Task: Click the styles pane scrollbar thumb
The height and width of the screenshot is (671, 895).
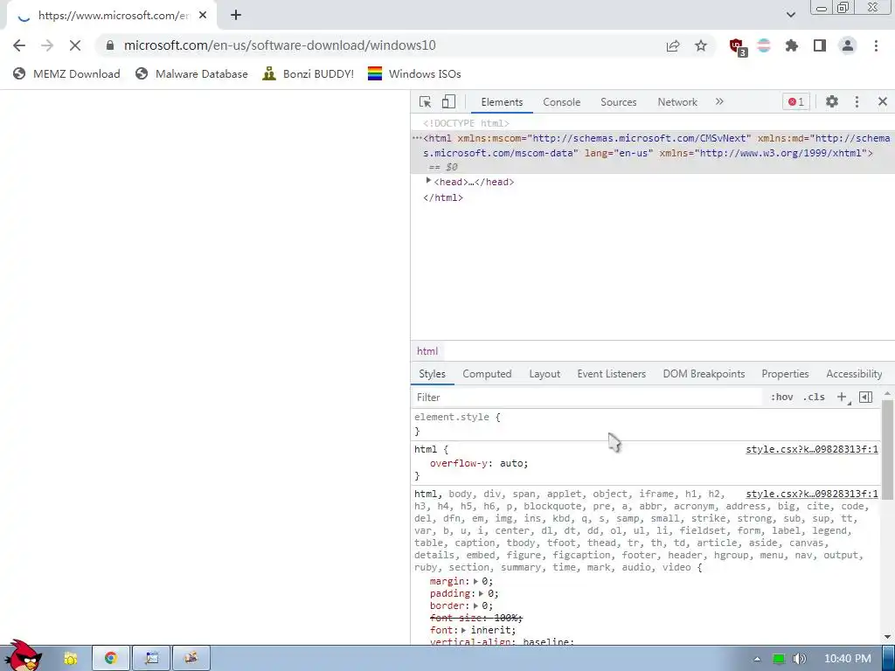Action: [x=887, y=450]
